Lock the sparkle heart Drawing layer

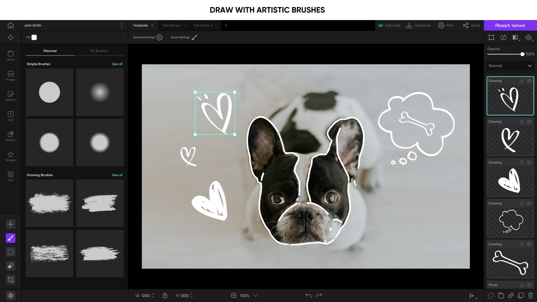point(522,81)
